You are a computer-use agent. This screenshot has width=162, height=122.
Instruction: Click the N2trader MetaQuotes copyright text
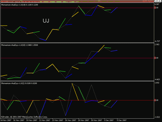[x=24, y=117]
